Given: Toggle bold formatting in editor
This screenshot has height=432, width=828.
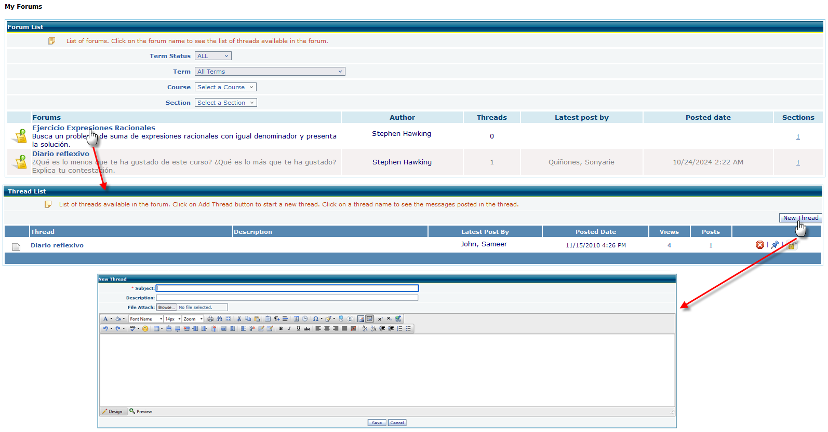Looking at the screenshot, I should 281,328.
